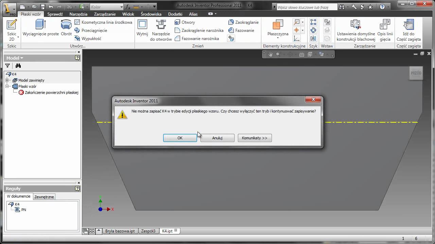Click the PRZÓD view cube face
Image resolution: width=435 pixels, height=244 pixels.
tap(416, 73)
